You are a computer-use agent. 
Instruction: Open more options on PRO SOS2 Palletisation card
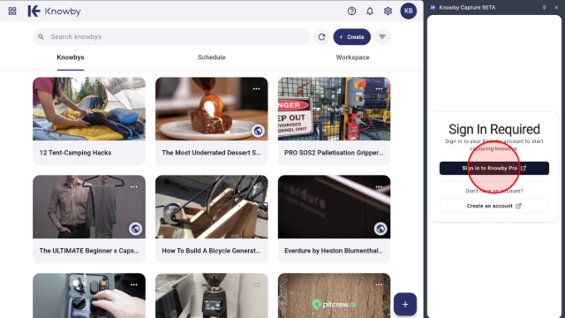[x=379, y=88]
